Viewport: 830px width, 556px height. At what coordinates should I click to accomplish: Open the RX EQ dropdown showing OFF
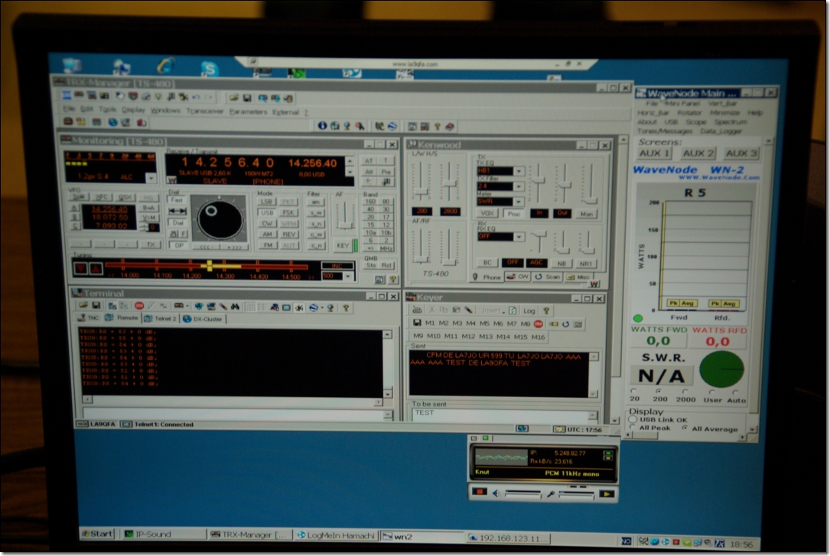click(519, 237)
